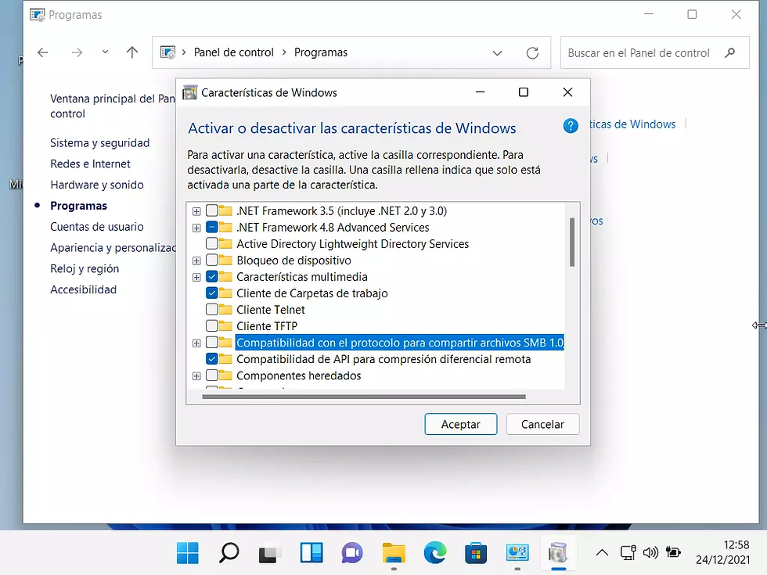The image size is (767, 575).
Task: Go back in Programas window
Action: pos(43,52)
